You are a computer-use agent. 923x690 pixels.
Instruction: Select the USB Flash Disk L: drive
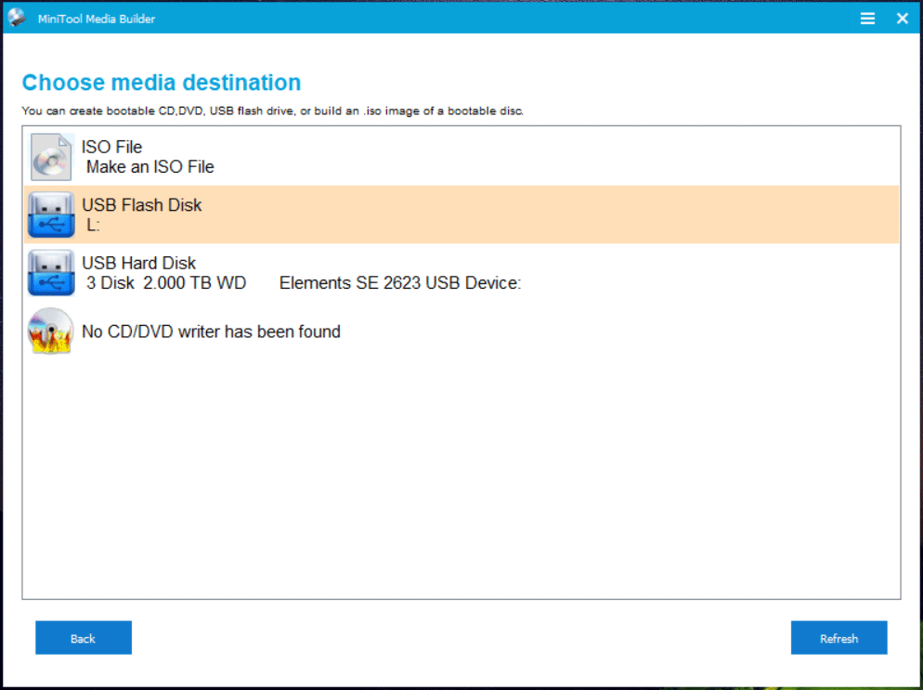click(371, 215)
